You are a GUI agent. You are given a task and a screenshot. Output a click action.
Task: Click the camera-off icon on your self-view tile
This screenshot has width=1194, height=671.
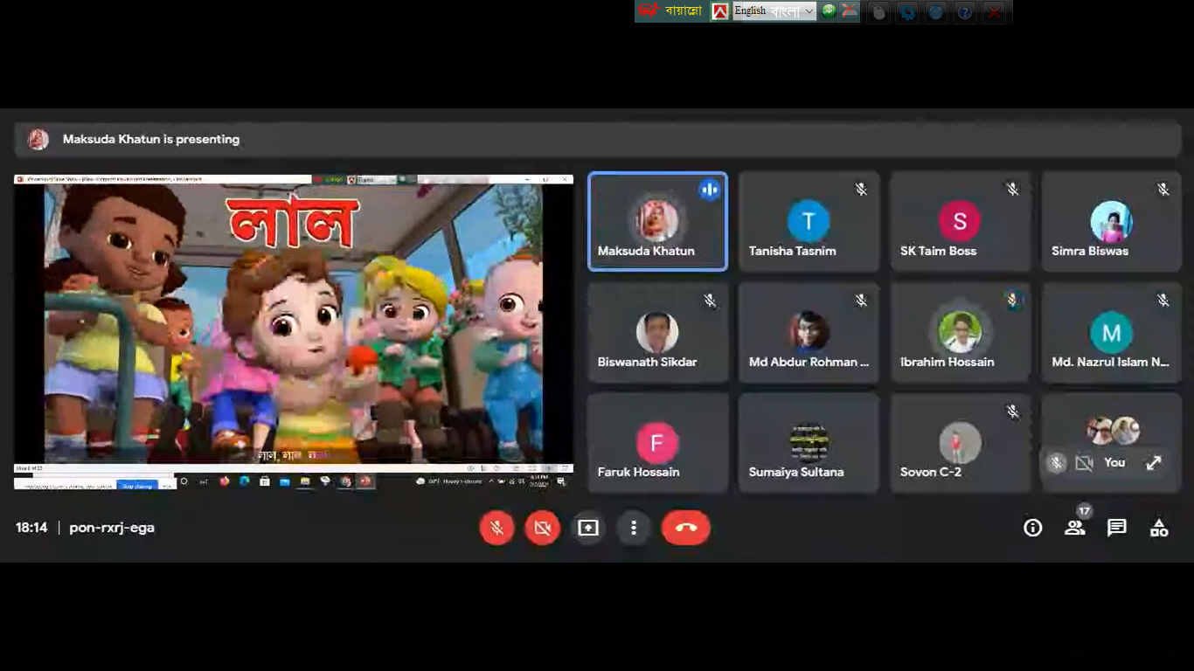coord(1085,463)
